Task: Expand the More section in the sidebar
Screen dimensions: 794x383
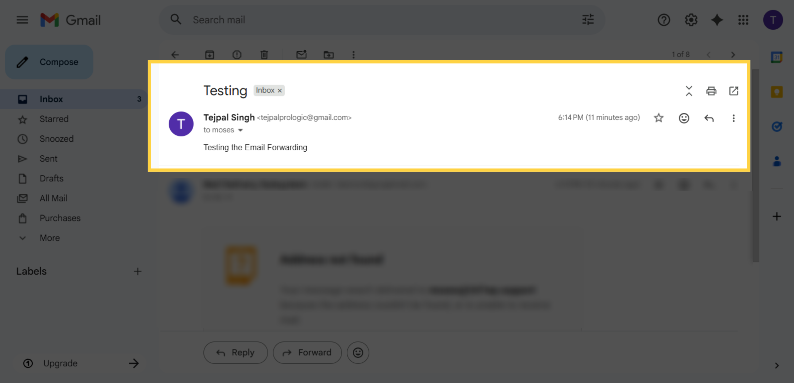Action: (49, 238)
